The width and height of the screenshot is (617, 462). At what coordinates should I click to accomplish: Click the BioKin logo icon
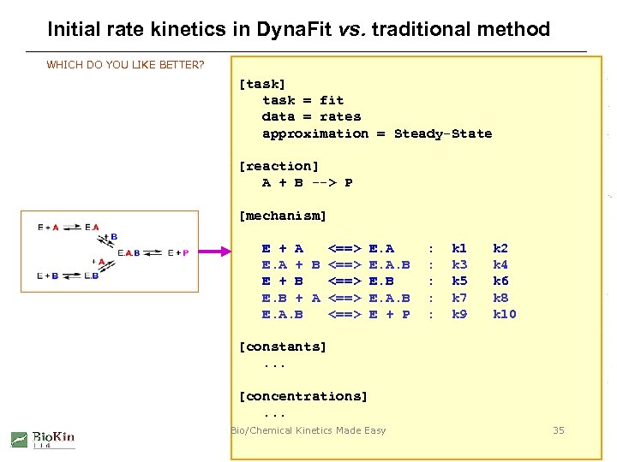[19, 440]
